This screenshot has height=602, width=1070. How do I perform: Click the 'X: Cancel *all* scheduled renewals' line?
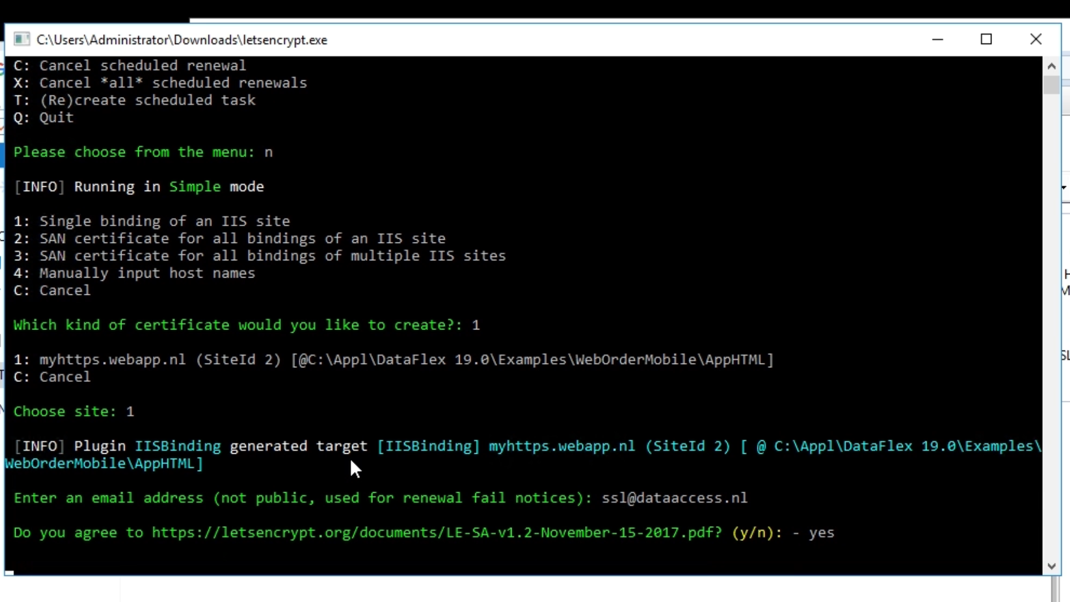click(160, 83)
